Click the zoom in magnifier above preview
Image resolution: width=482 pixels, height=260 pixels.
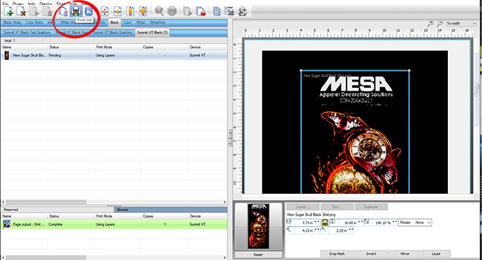(430, 22)
